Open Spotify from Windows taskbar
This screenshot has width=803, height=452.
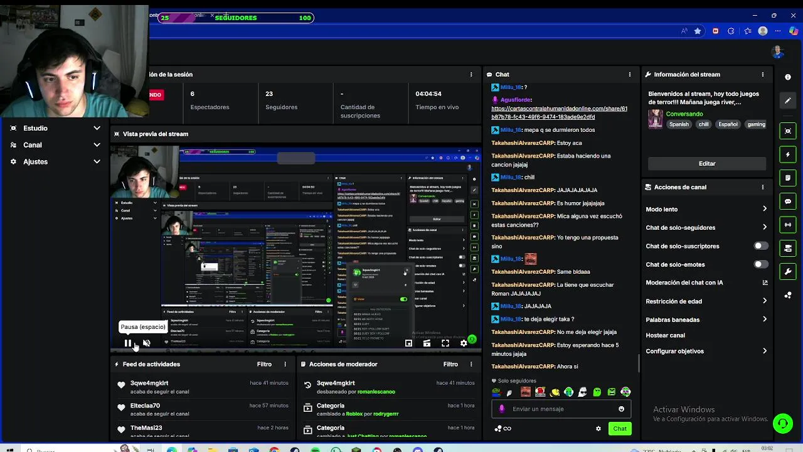tap(316, 449)
